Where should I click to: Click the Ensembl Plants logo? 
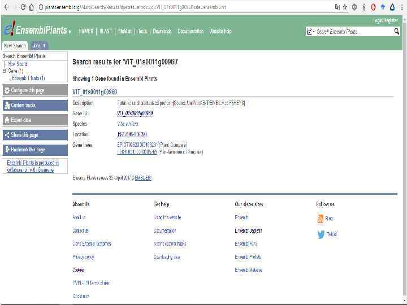click(x=36, y=29)
